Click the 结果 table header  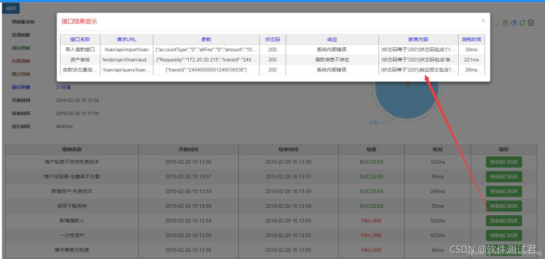pos(371,149)
